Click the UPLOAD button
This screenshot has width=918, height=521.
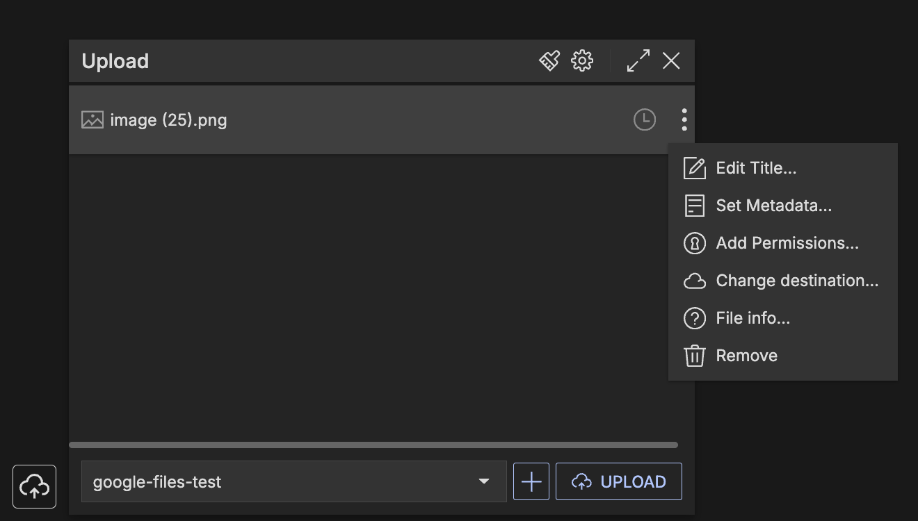pyautogui.click(x=618, y=481)
